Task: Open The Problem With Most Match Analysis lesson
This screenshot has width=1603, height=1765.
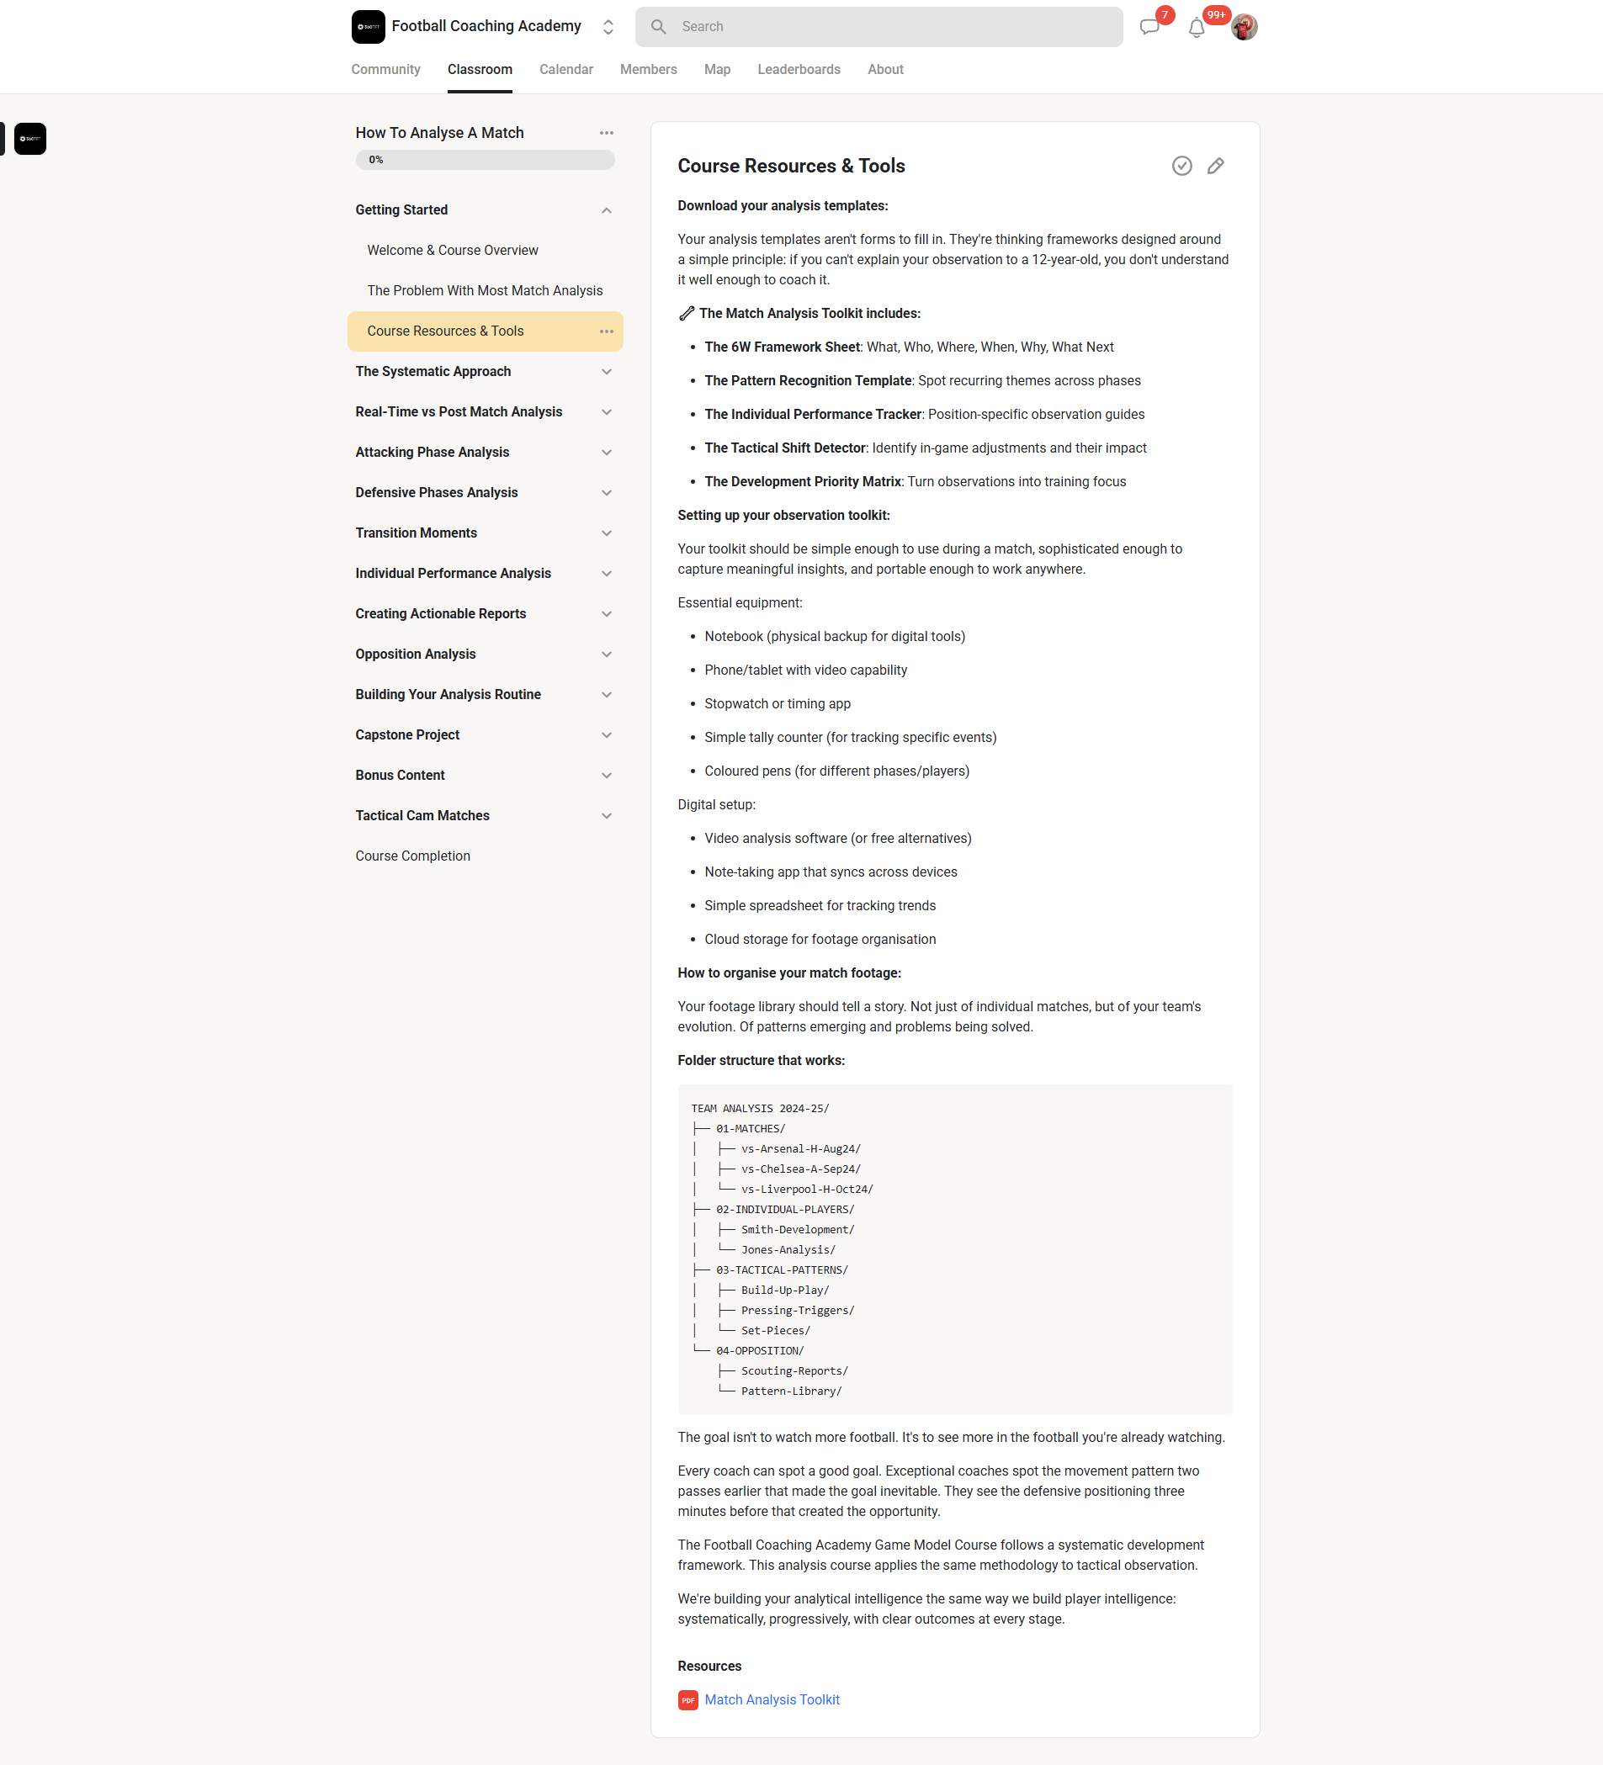Action: click(x=485, y=289)
